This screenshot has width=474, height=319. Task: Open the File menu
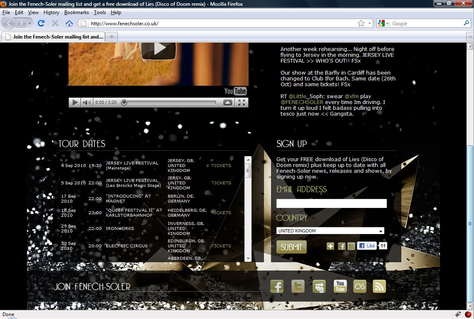coord(6,12)
